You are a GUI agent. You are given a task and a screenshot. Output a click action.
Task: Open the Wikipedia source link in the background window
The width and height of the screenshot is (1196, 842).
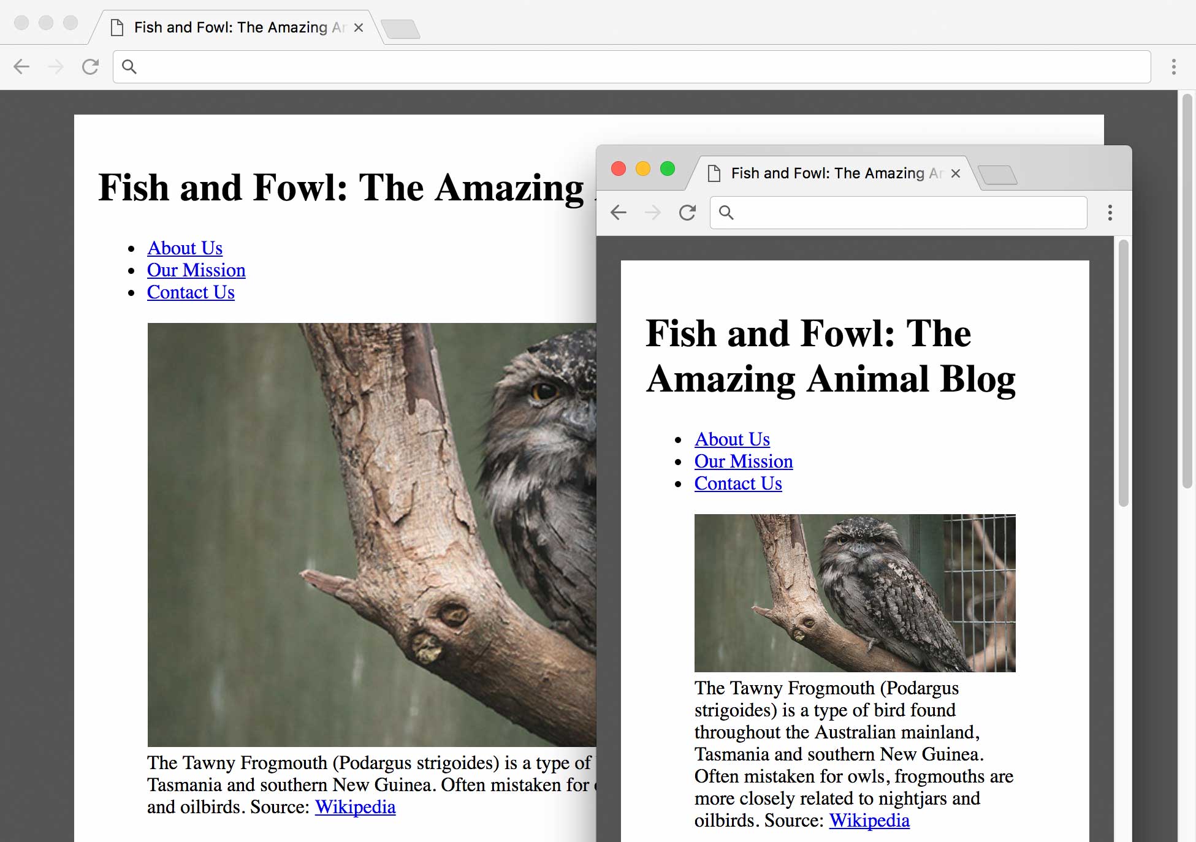click(x=355, y=807)
